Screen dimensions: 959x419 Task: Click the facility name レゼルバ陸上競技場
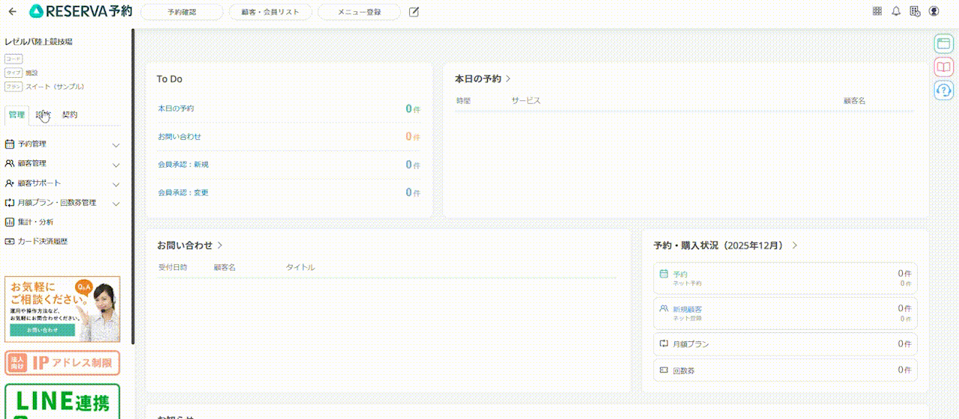pos(39,42)
